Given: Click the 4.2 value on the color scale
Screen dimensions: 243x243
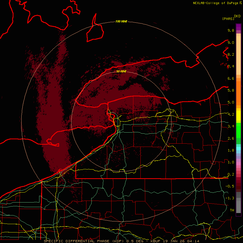Looking at the screenshot, I should pyautogui.click(x=231, y=114).
